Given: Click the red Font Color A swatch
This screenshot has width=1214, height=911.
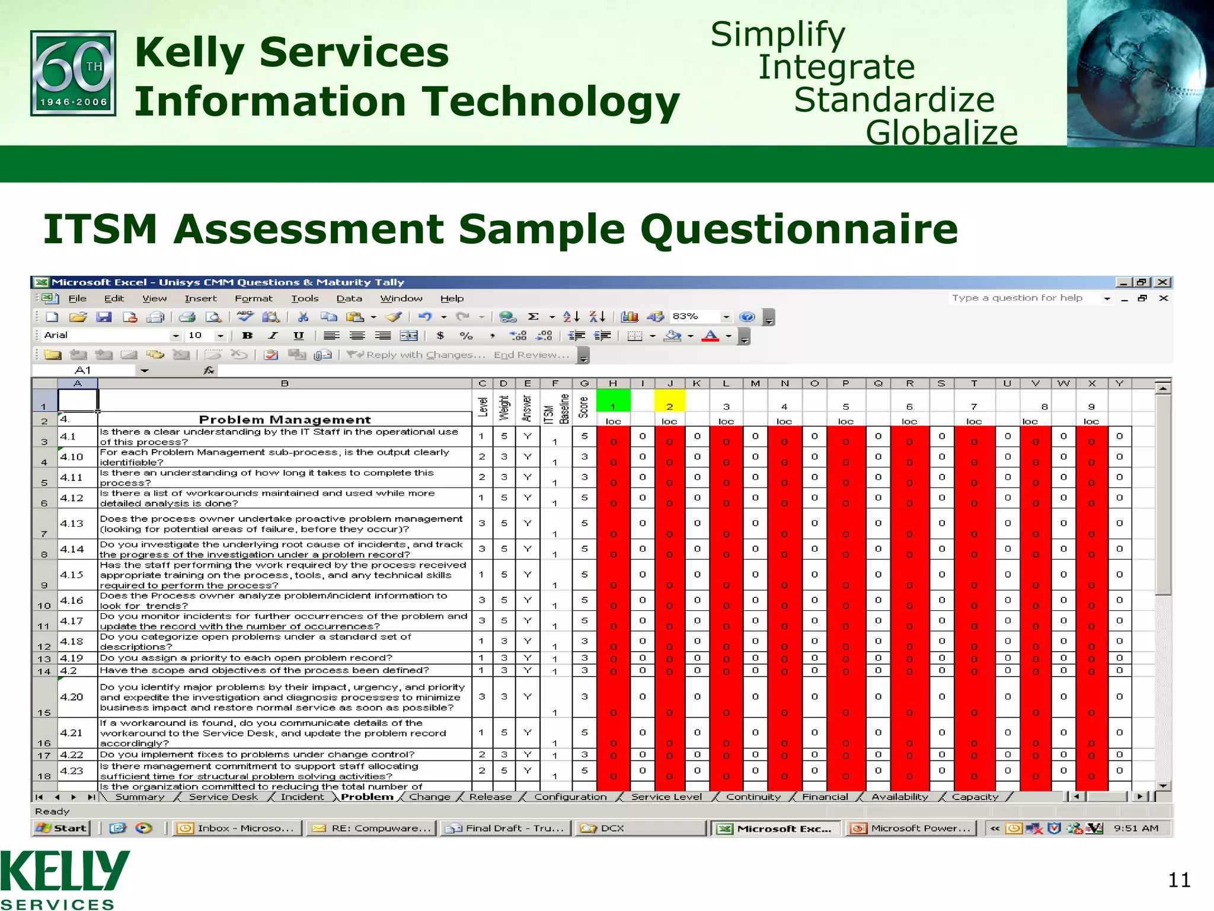Looking at the screenshot, I should 710,336.
